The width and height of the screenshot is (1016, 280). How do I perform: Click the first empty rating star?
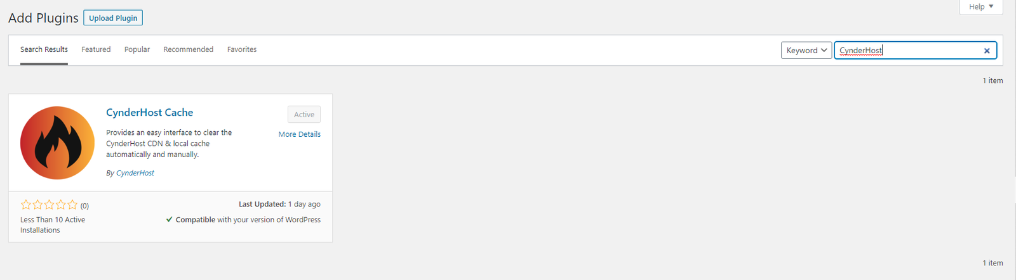[26, 205]
